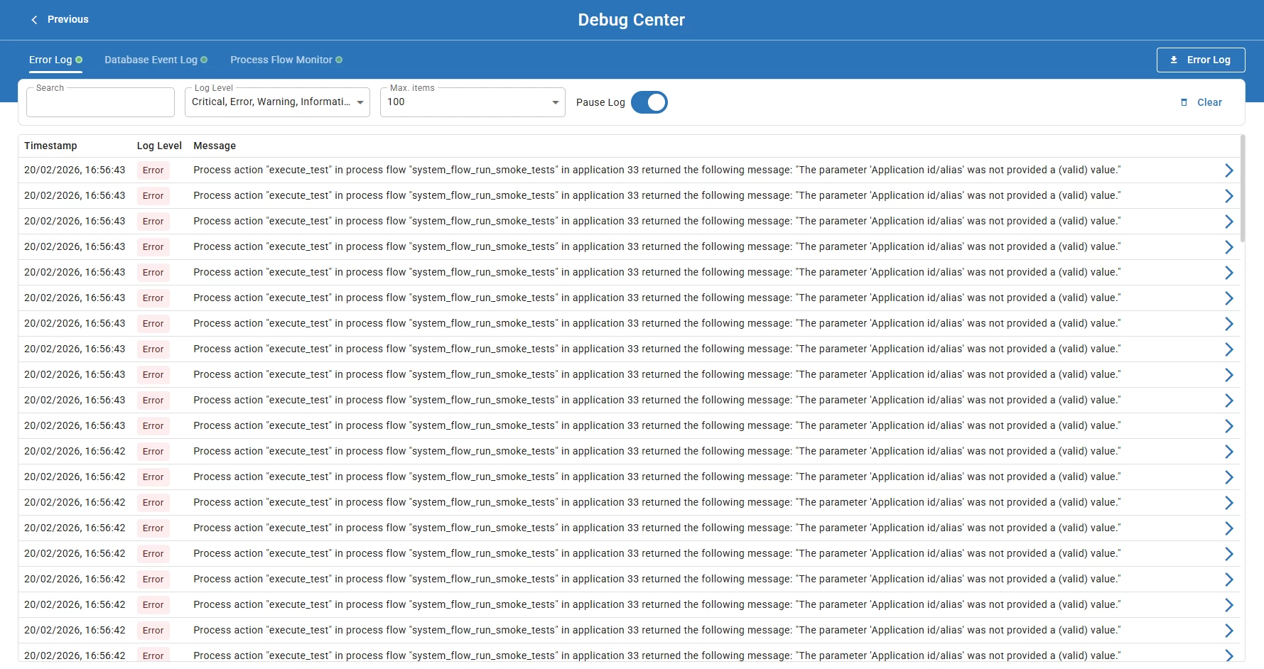Screen dimensions: 1264x669
Task: Click the Debug Center page title
Action: pyautogui.click(x=632, y=20)
